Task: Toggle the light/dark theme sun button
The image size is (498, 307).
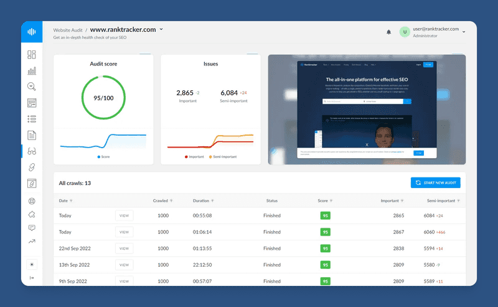Action: click(32, 265)
